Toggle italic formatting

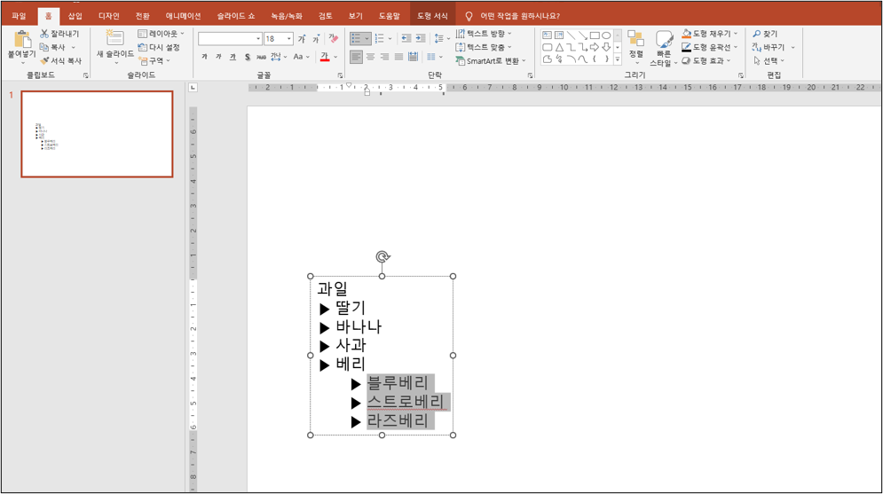click(x=218, y=57)
